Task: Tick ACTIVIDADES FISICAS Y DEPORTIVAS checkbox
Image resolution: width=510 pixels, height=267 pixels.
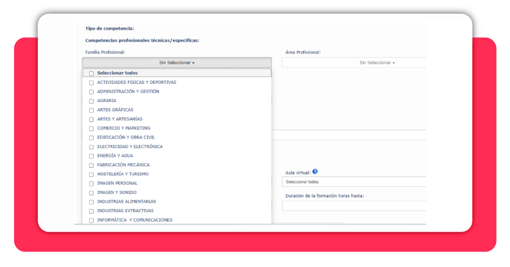Action: pyautogui.click(x=92, y=83)
